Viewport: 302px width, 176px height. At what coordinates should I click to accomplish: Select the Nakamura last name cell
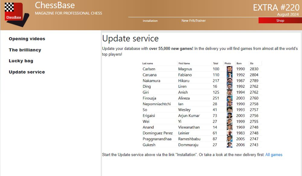[x=151, y=80]
